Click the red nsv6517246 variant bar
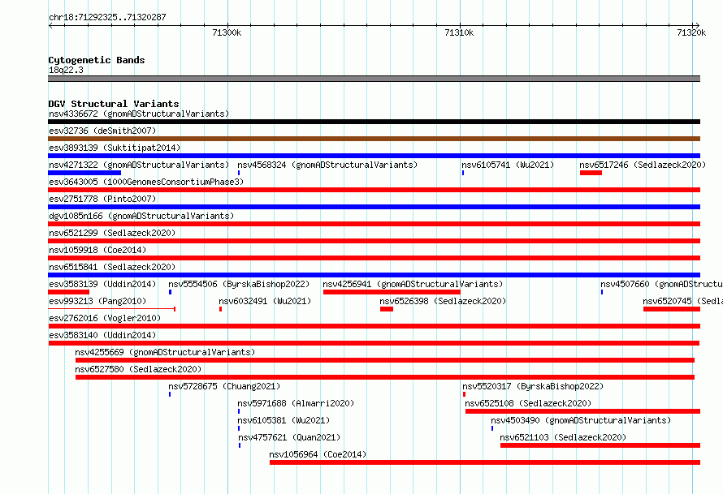Viewport: 723px width, 494px height. click(591, 173)
